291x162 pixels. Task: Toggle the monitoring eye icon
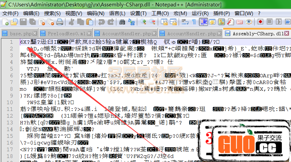tap(249, 22)
